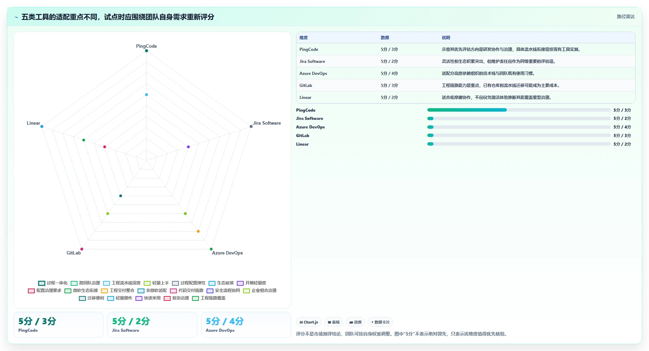Hide the 生态延续 dataset via legend
The width and height of the screenshot is (649, 351).
(x=221, y=283)
